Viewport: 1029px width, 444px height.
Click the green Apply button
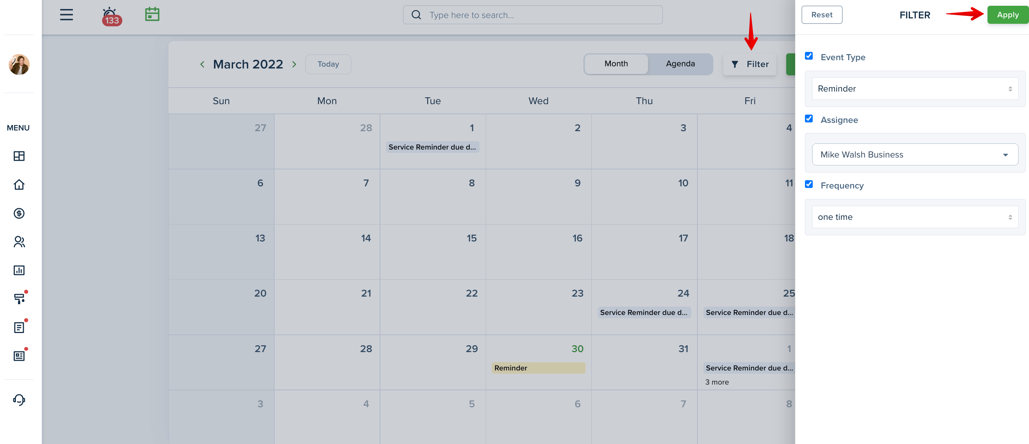(1007, 15)
